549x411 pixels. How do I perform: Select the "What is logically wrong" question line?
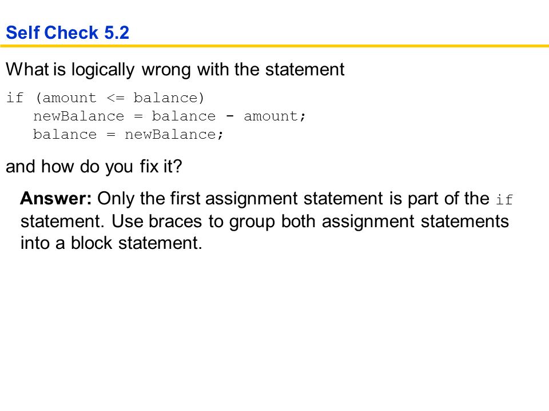coord(175,70)
